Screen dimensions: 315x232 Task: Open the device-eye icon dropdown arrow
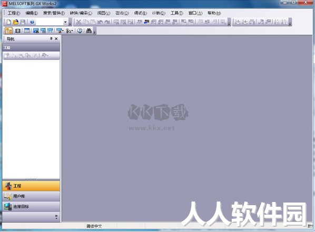63,31
